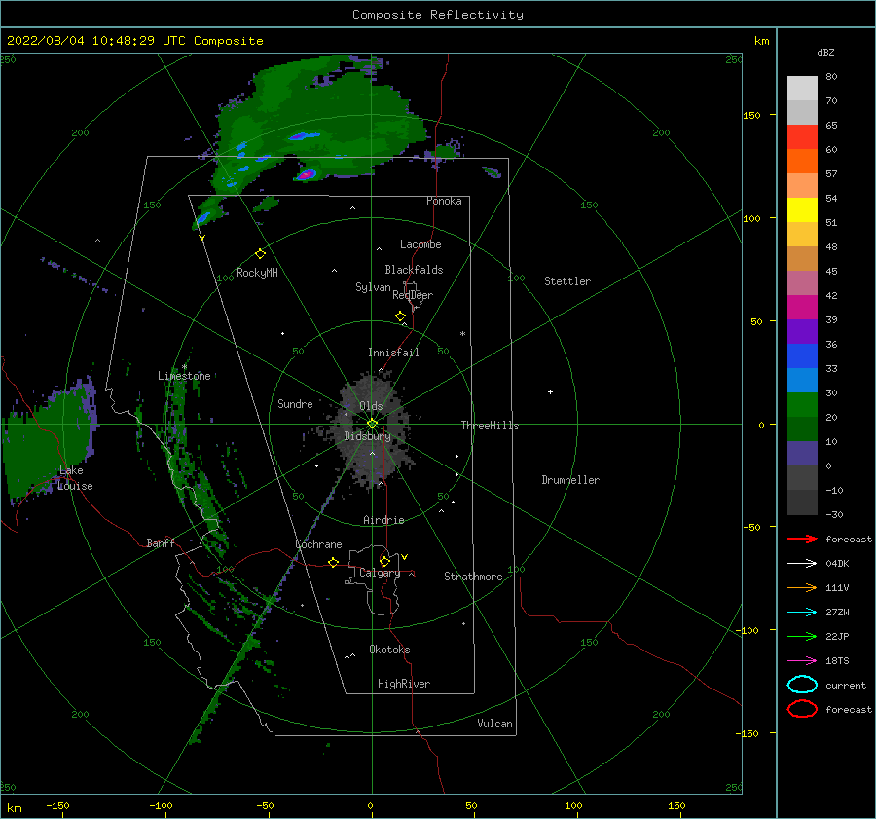Viewport: 876px width, 819px height.
Task: Click the ThreeHills town label
Action: [490, 426]
